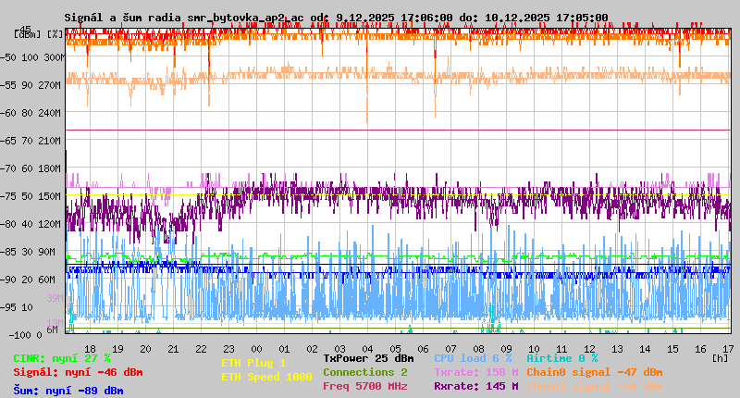Click the hour '13' on the time axis
The width and height of the screenshot is (740, 398).
pos(617,349)
